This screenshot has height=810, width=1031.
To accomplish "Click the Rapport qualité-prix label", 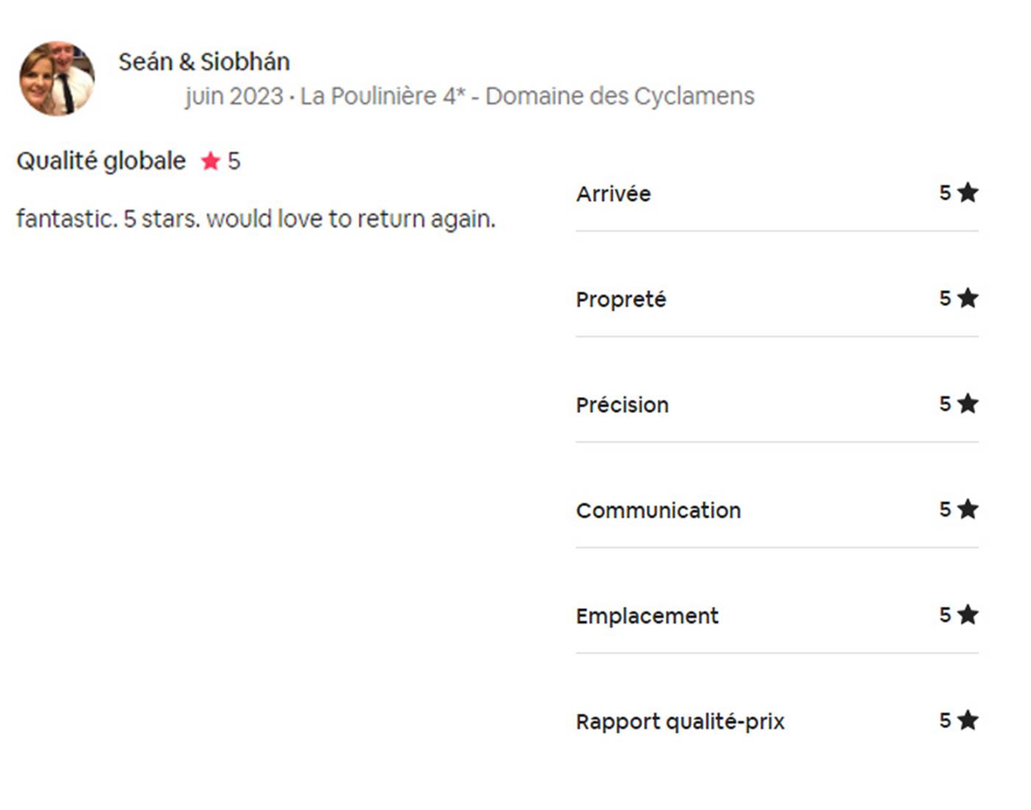I will 680,722.
